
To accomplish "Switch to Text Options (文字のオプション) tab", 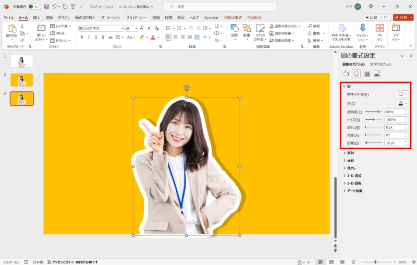I will 381,64.
